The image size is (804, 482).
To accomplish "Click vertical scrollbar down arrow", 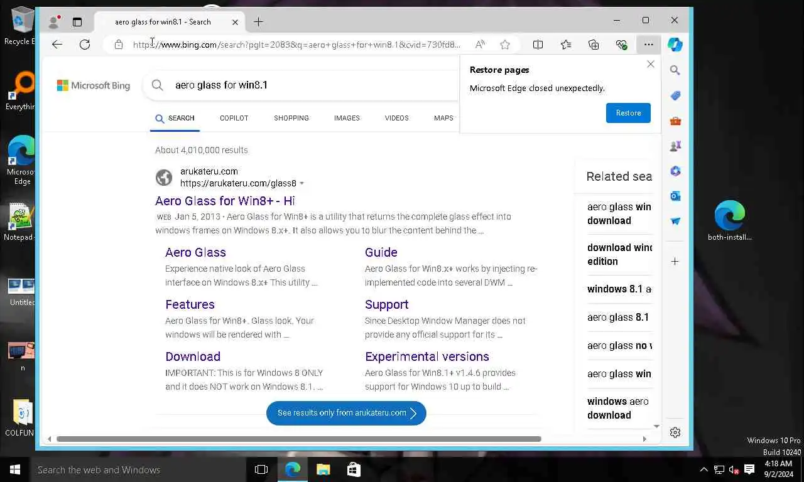I will tap(656, 426).
